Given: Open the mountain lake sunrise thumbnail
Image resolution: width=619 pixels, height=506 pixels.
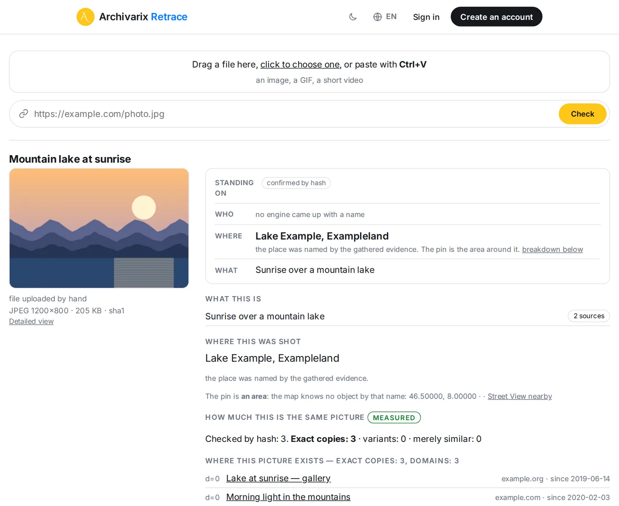Looking at the screenshot, I should coord(99,228).
